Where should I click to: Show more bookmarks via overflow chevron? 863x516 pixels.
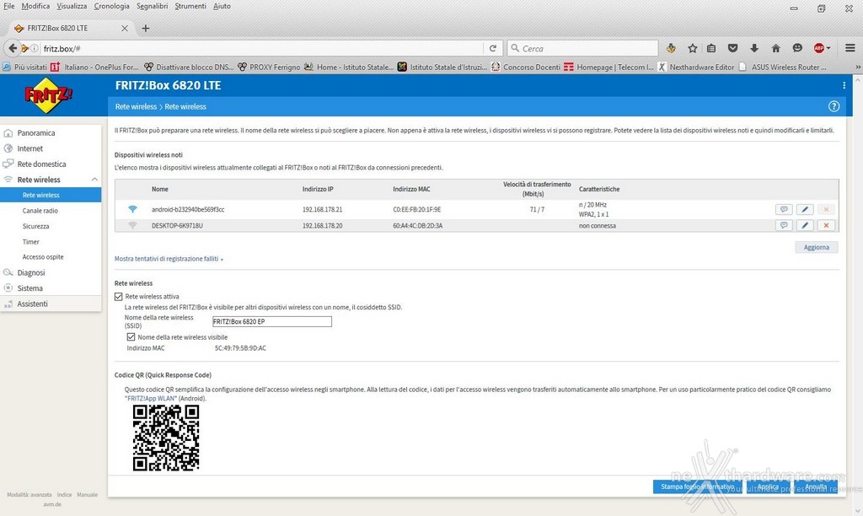[x=857, y=67]
